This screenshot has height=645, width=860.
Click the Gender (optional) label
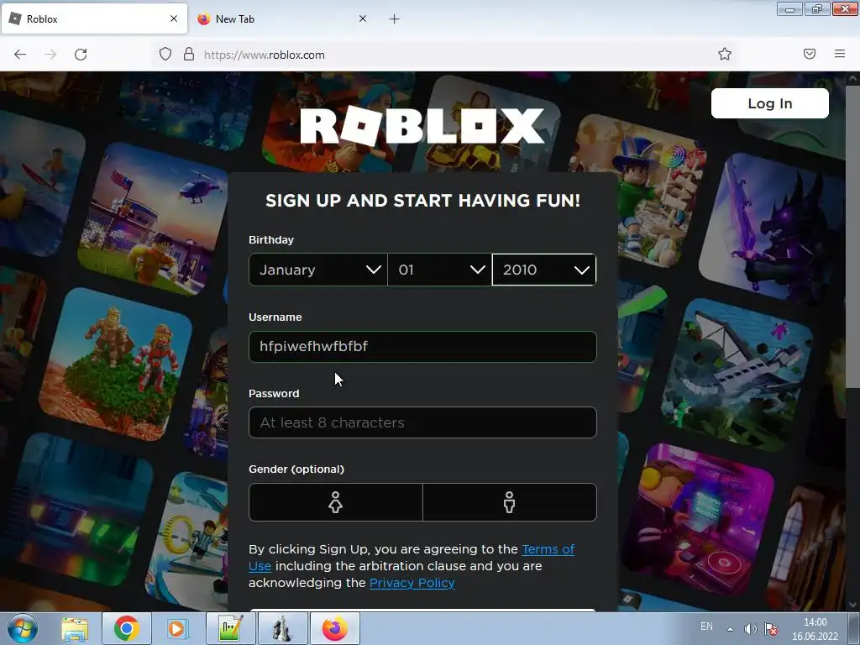[296, 469]
